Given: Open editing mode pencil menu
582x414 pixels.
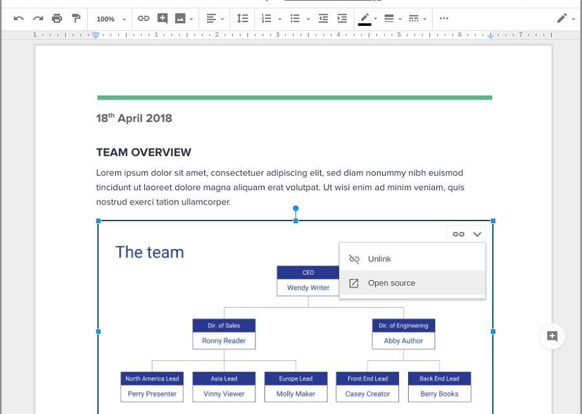Looking at the screenshot, I should pyautogui.click(x=562, y=18).
